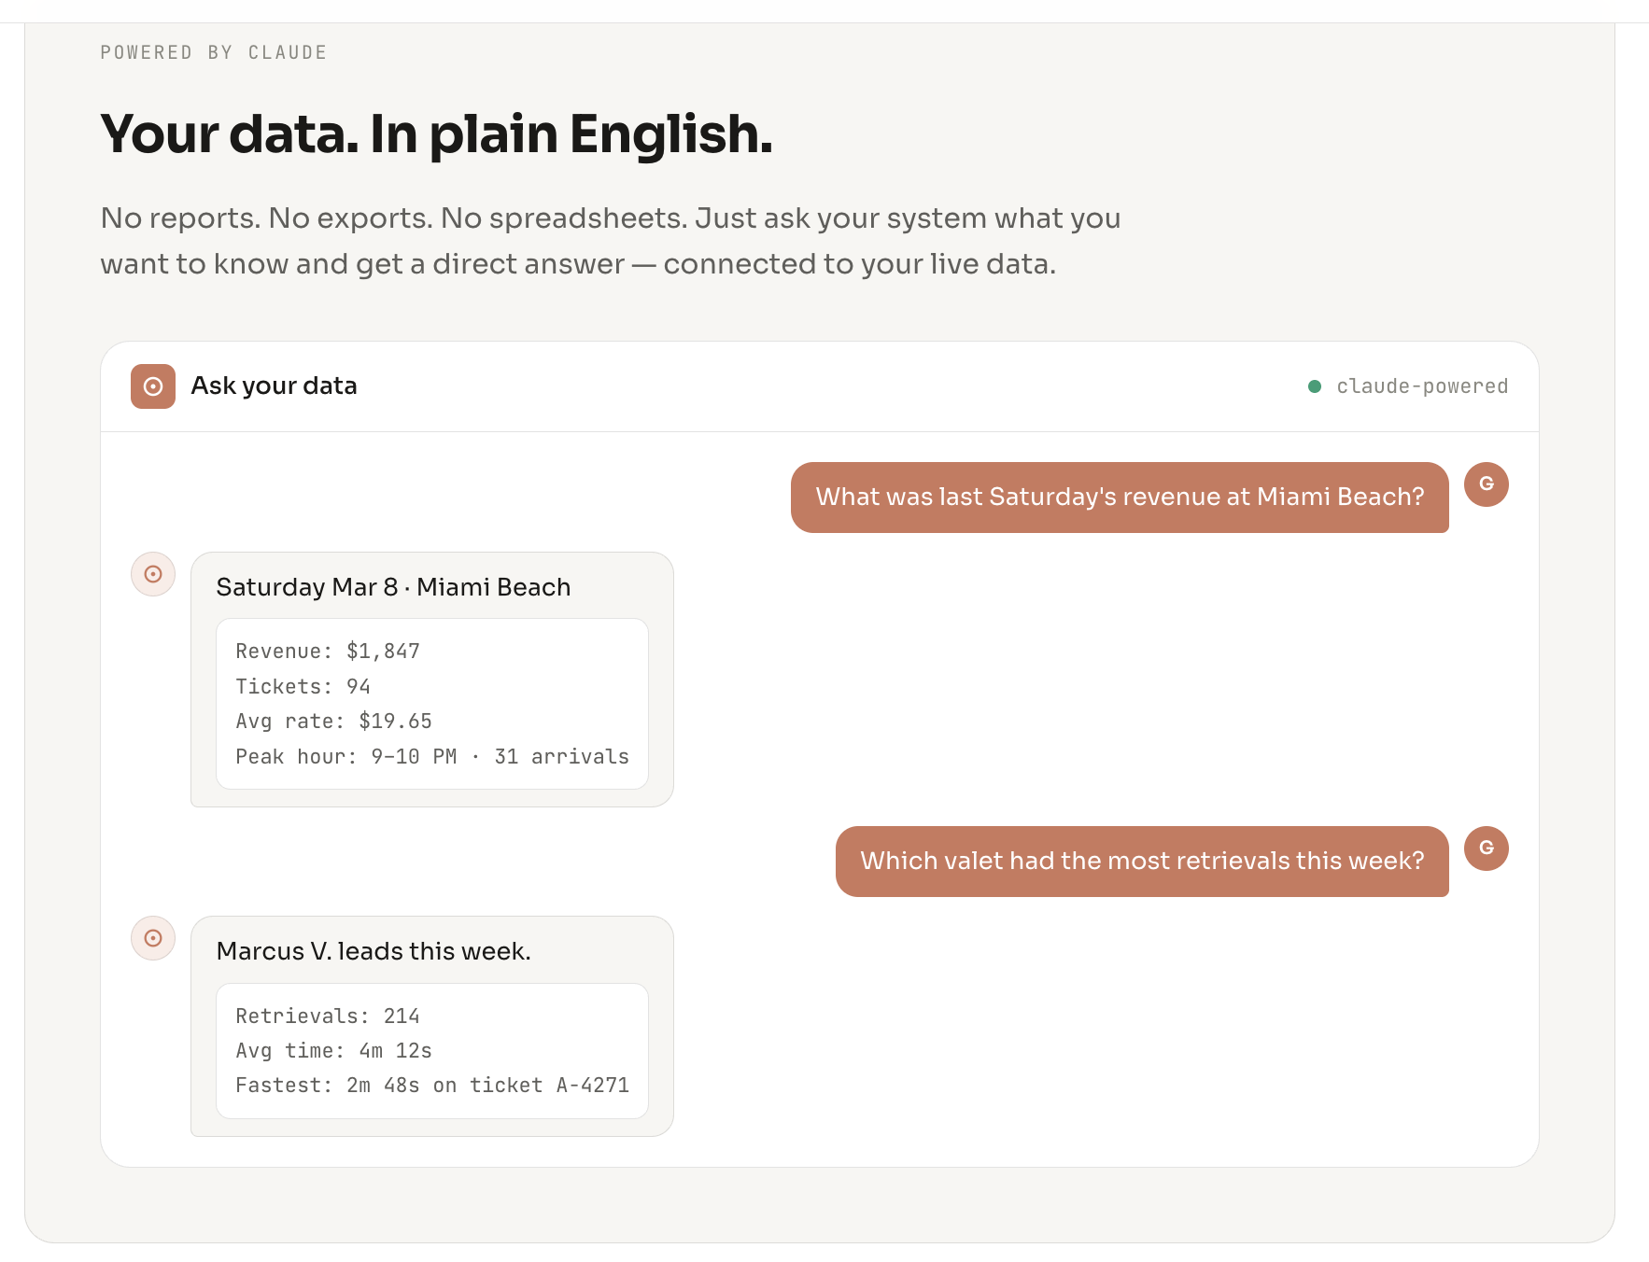This screenshot has height=1262, width=1649.
Task: Click the Saturday Mar 8 · Miami Beach title
Action: (x=393, y=587)
